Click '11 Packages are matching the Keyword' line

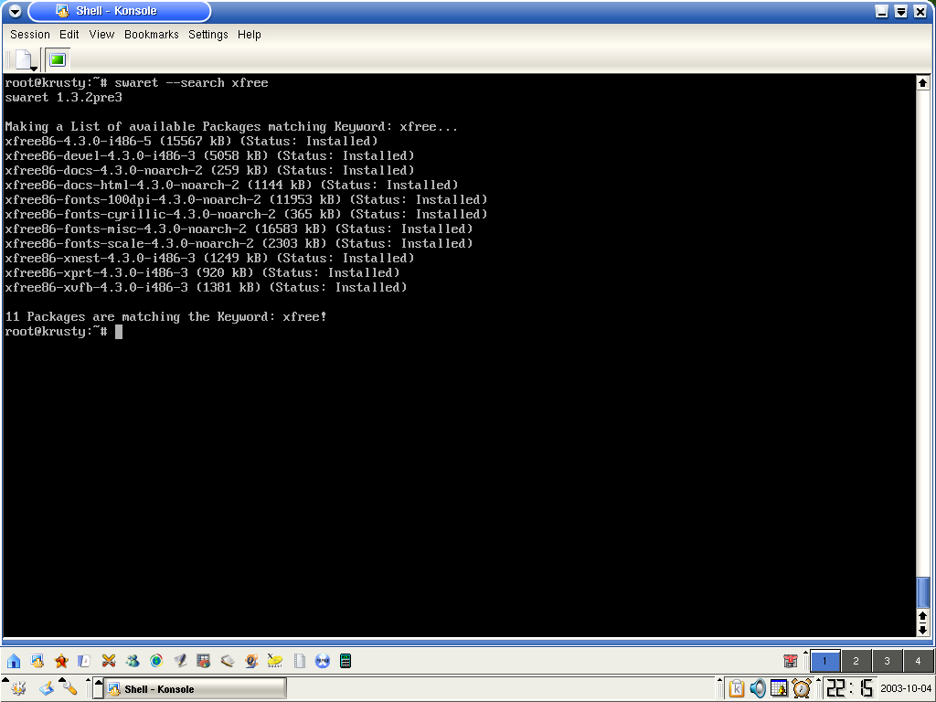click(x=166, y=317)
